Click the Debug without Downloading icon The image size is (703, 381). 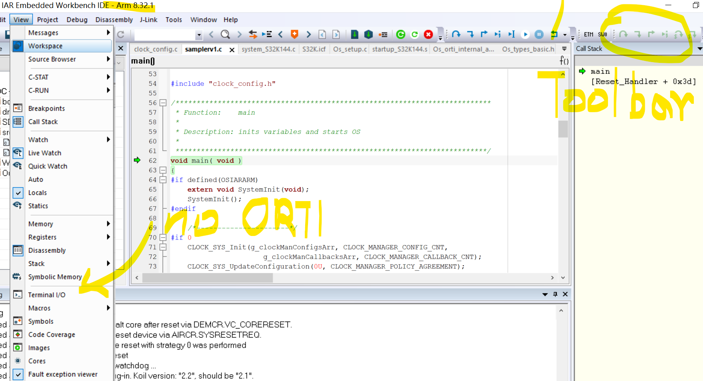tap(369, 34)
